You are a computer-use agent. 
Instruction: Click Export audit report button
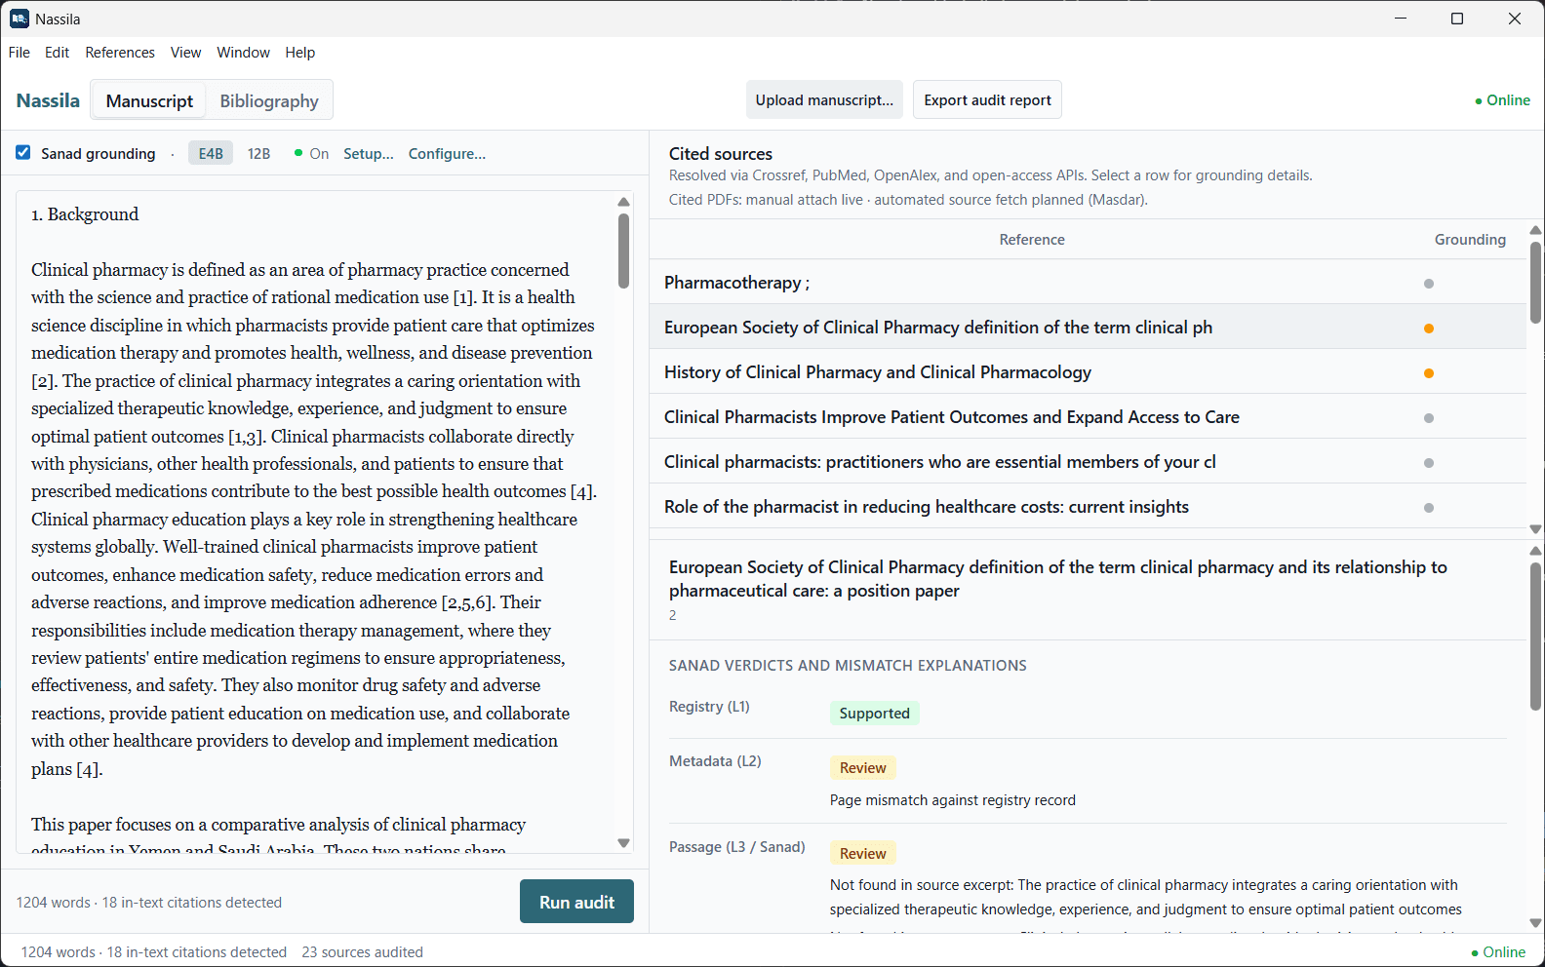[987, 100]
